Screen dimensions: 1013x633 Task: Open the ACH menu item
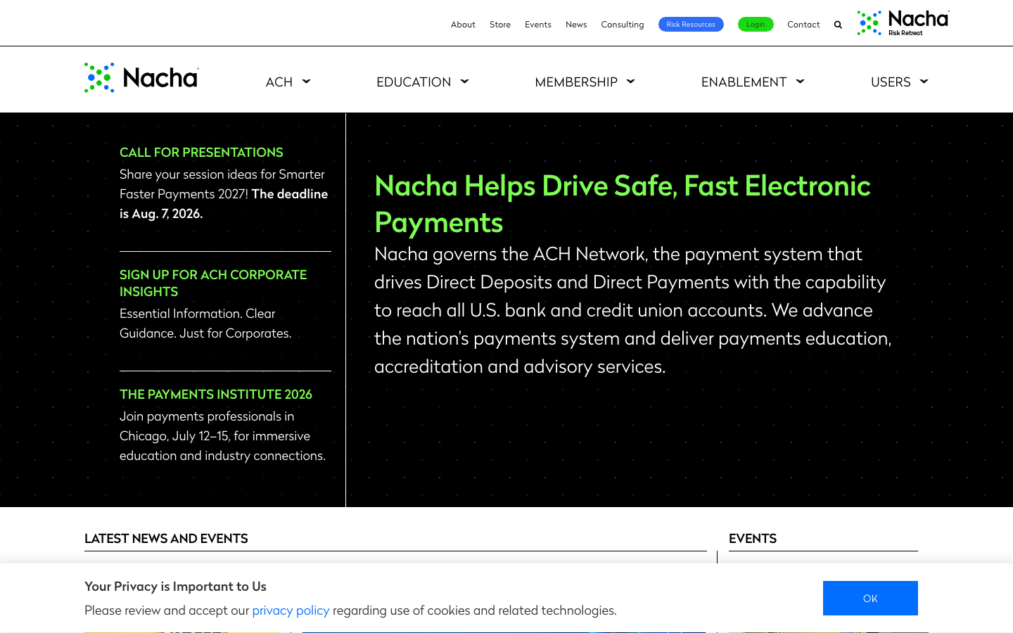[279, 82]
